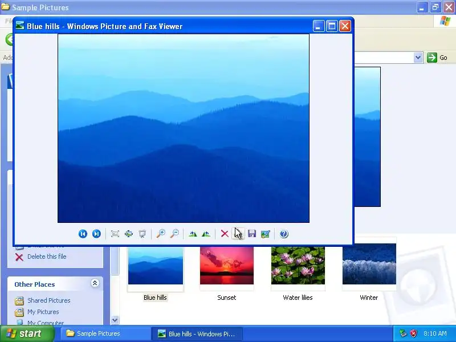Click the Sunset file name
This screenshot has height=342, width=456.
pos(227,298)
